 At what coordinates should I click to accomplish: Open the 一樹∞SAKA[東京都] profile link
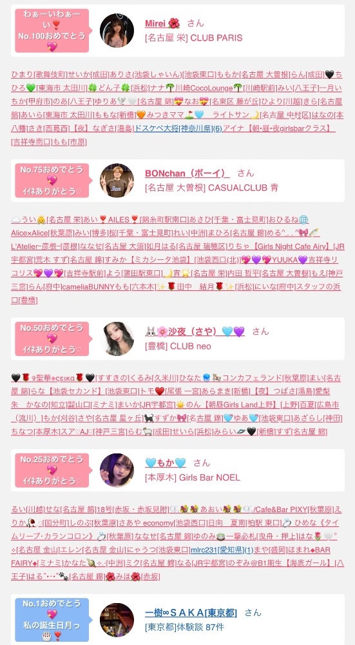[x=191, y=613]
